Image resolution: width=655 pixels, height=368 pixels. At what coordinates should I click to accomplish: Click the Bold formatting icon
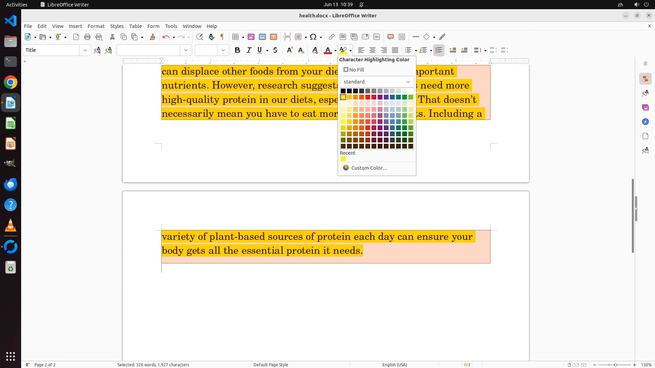[237, 50]
